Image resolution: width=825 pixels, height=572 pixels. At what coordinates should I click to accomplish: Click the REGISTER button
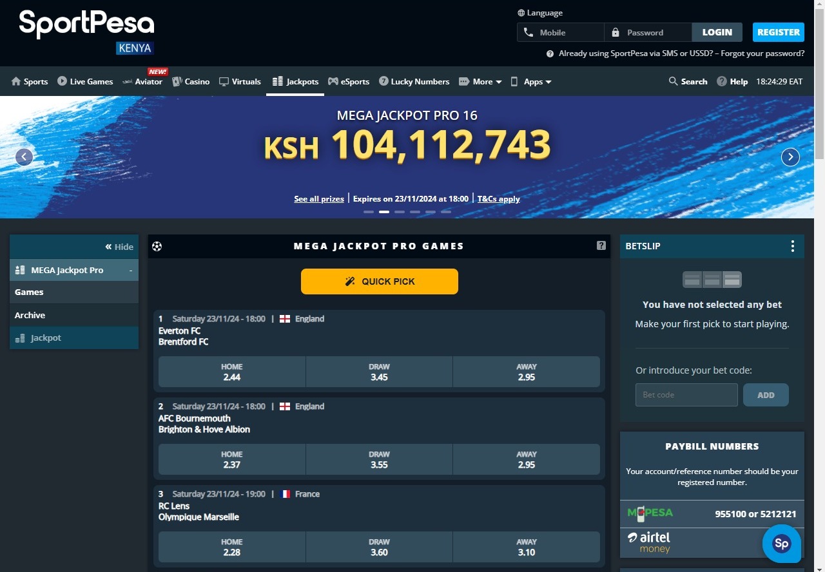779,32
